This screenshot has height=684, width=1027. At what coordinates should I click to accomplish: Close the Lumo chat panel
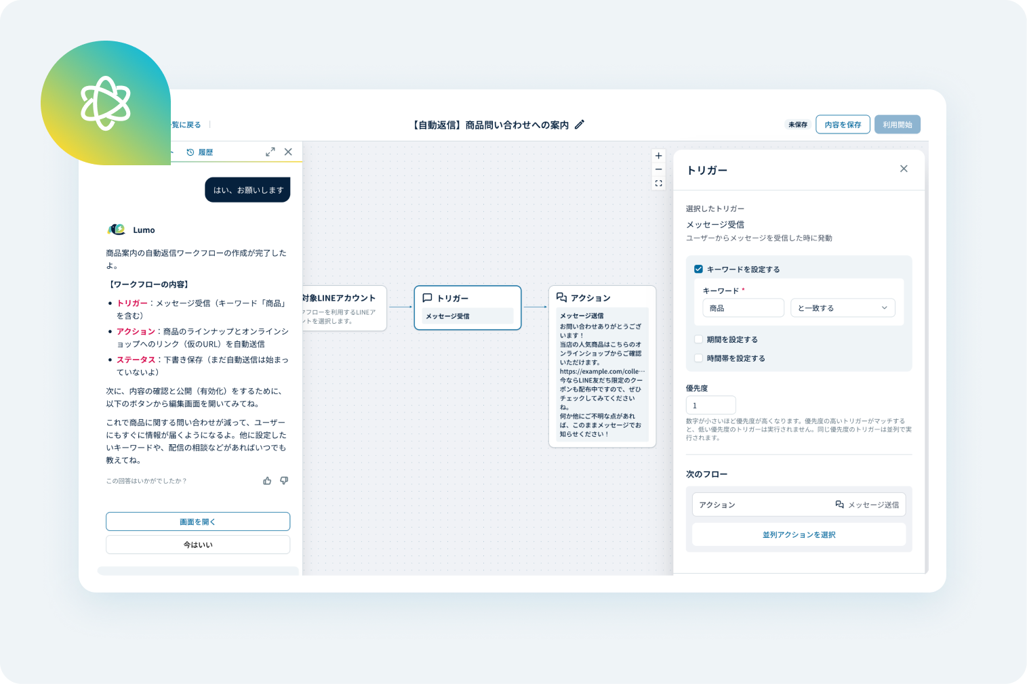pos(288,152)
